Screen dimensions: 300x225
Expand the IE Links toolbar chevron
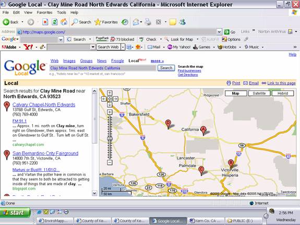[254, 30]
